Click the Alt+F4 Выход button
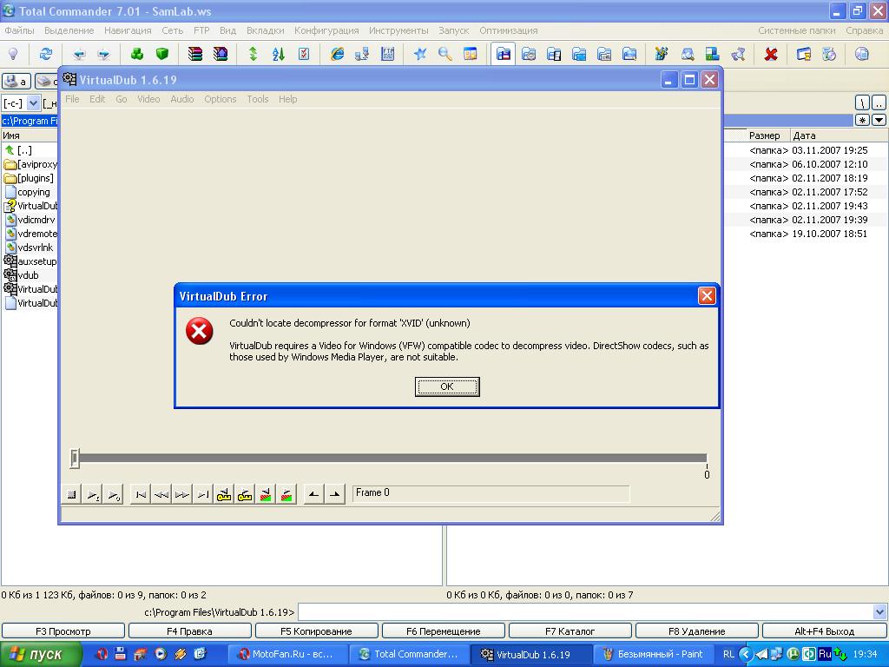 pos(825,631)
